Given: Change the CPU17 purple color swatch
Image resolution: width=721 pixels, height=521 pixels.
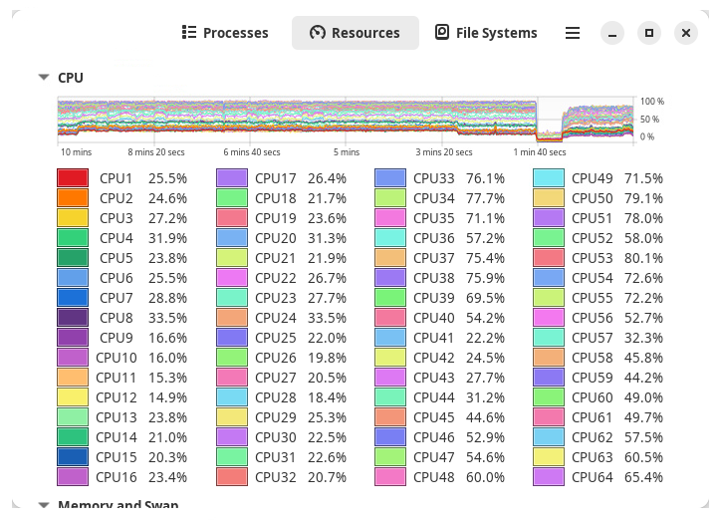Looking at the screenshot, I should tap(231, 178).
